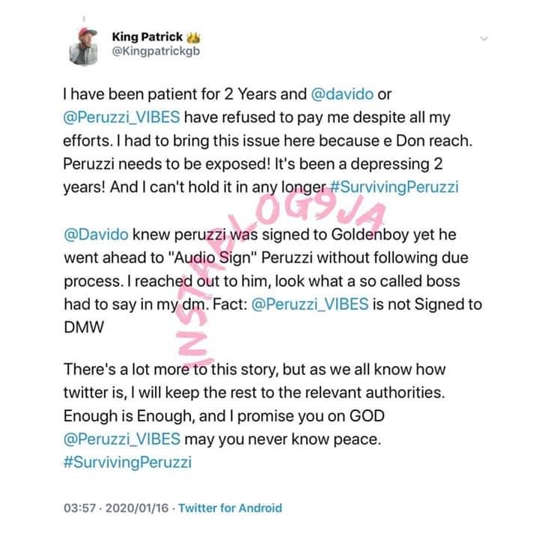539x539 pixels.
Task: Open the @davido mention in first paragraph
Action: point(342,94)
